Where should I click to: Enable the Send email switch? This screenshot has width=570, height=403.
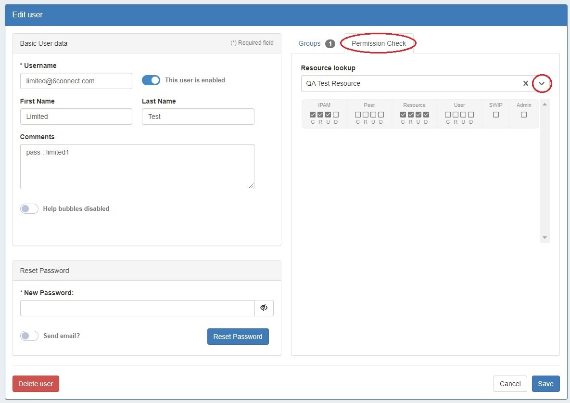29,336
